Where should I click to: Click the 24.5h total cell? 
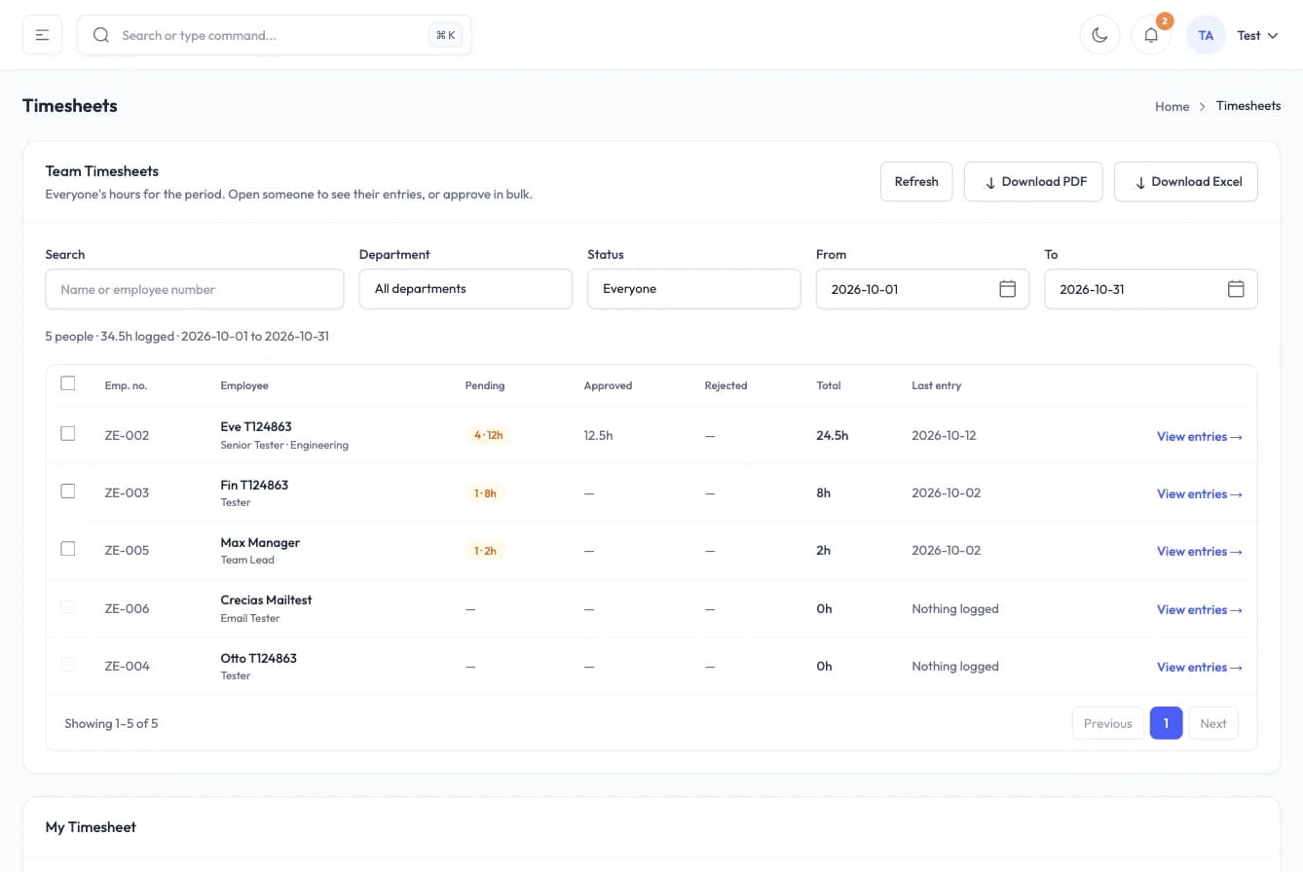pyautogui.click(x=833, y=435)
